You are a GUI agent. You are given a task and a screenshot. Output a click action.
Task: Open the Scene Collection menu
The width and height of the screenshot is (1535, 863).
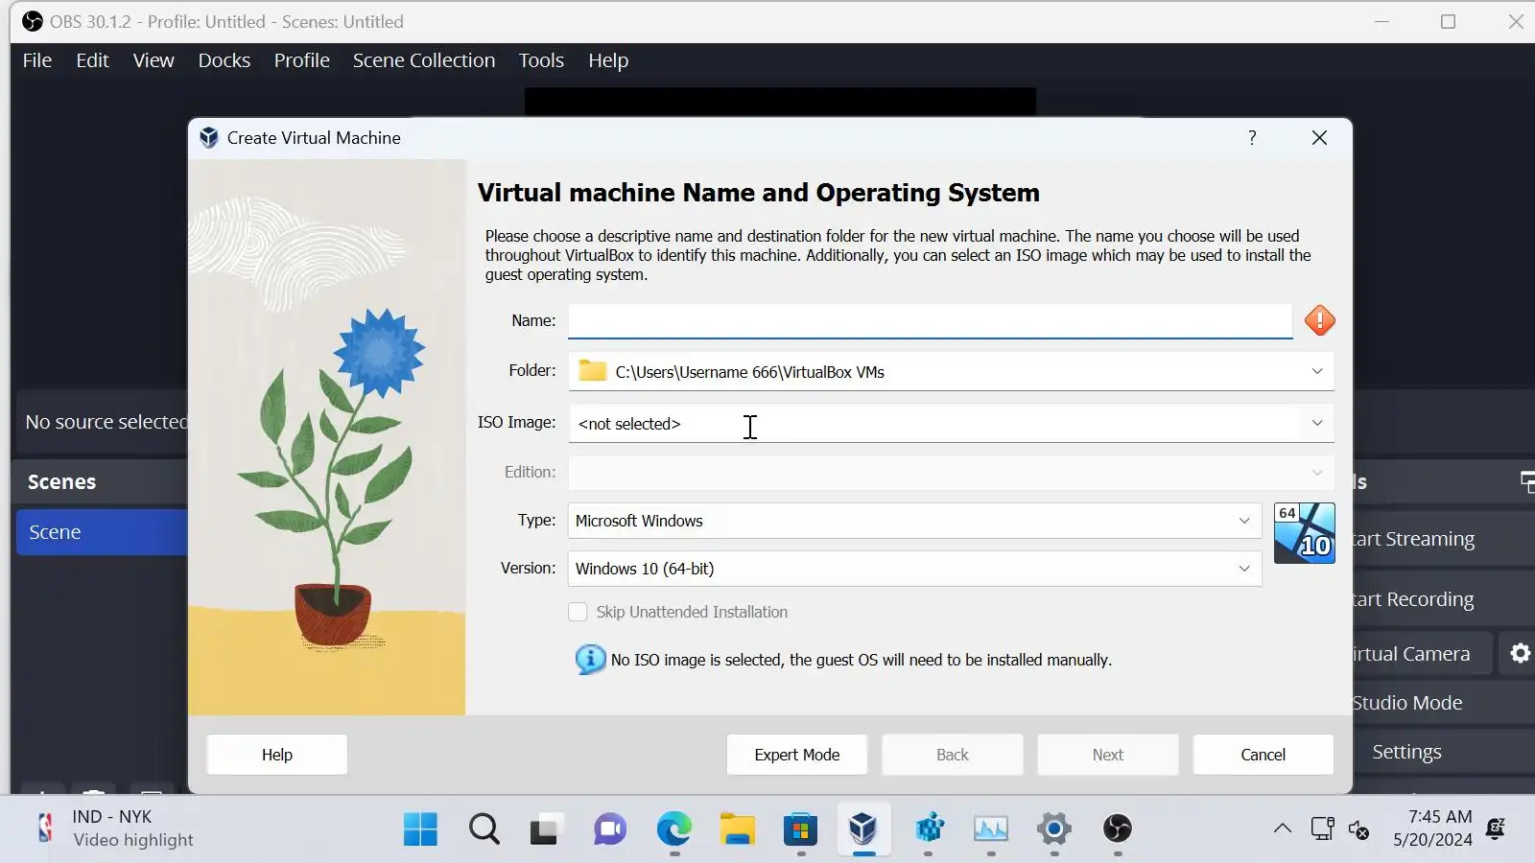pos(424,60)
